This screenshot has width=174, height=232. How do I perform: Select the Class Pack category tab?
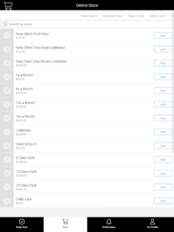tap(136, 16)
